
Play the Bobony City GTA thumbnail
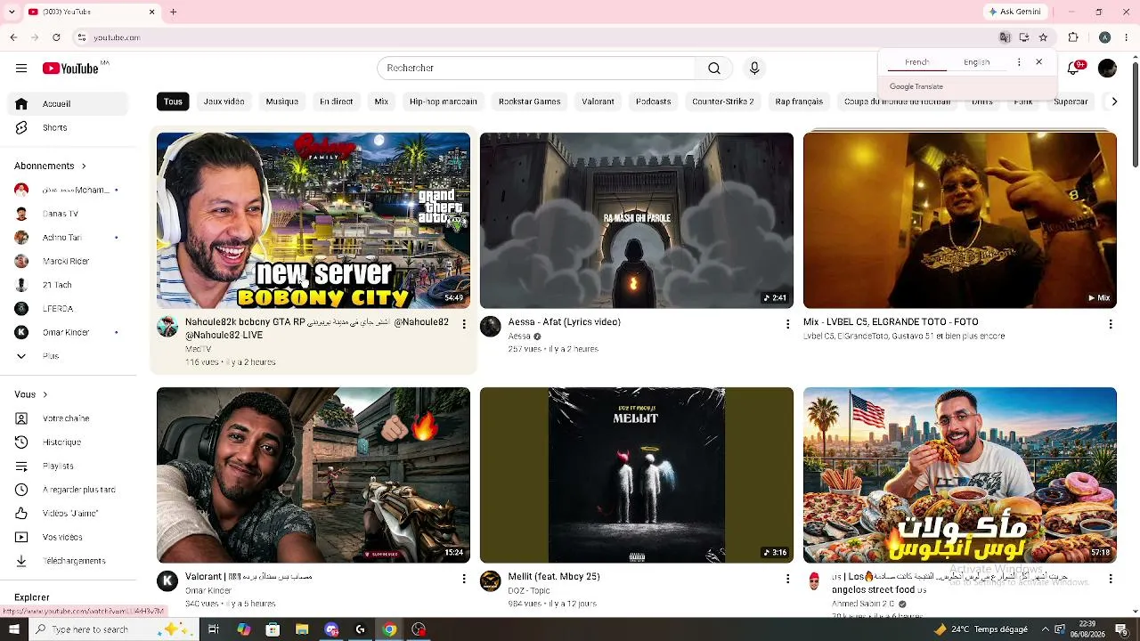313,221
